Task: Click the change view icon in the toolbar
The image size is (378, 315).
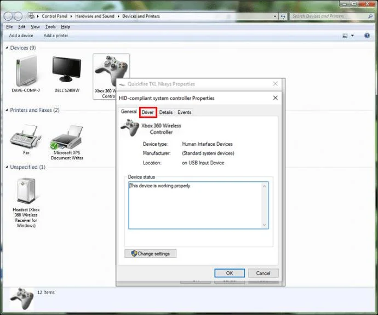Action: point(345,36)
